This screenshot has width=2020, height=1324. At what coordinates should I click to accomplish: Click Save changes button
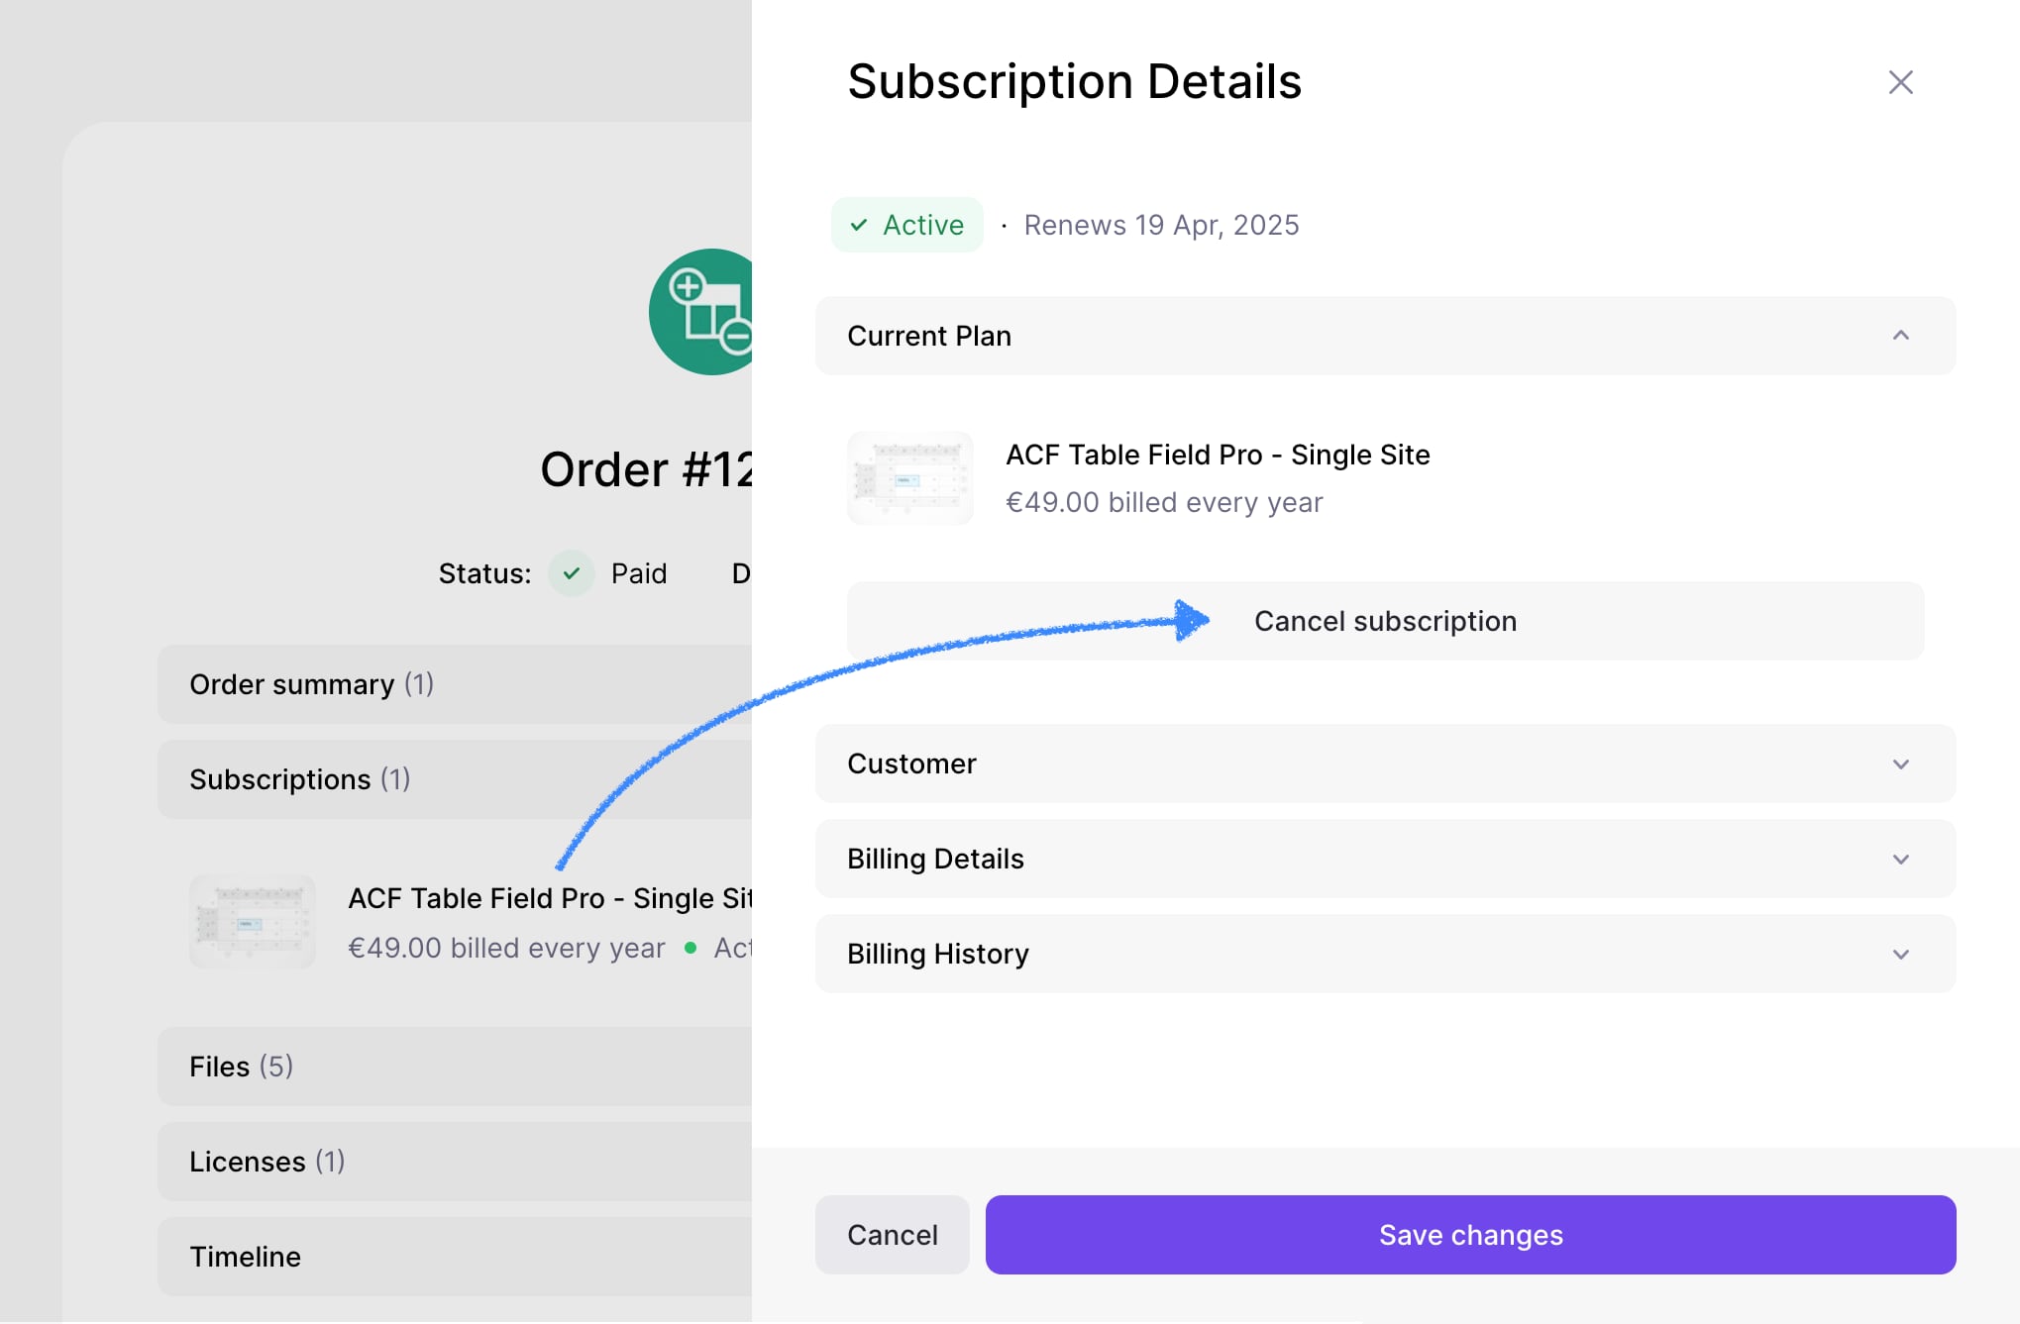click(1470, 1235)
